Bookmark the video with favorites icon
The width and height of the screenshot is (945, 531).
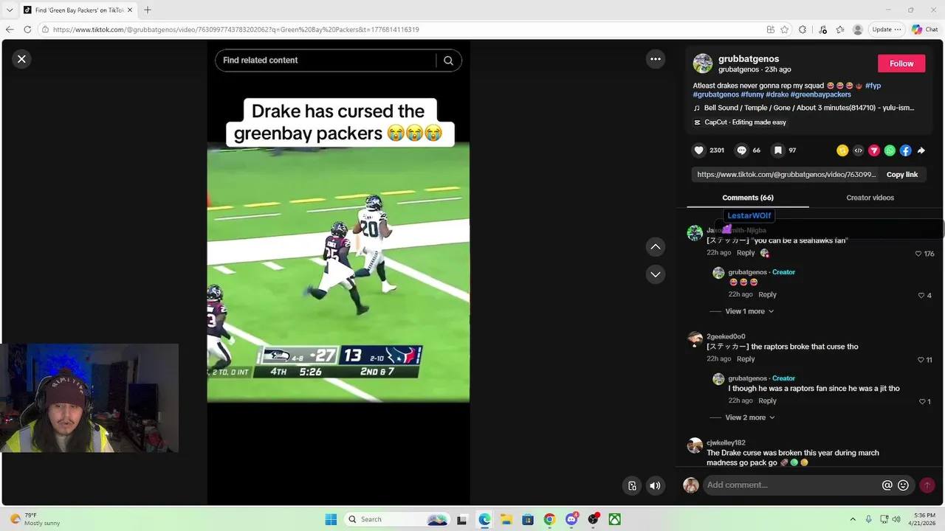click(777, 150)
